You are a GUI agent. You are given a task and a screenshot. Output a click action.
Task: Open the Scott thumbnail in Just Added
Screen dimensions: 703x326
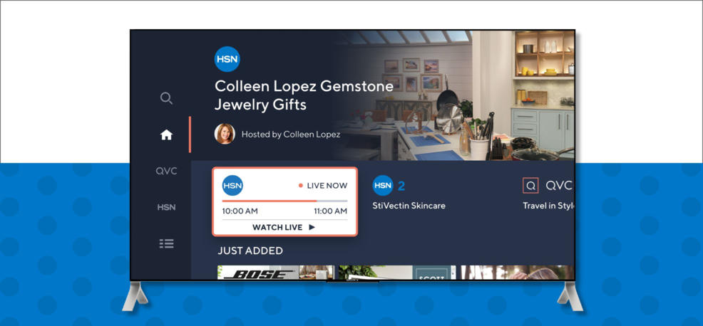397,273
